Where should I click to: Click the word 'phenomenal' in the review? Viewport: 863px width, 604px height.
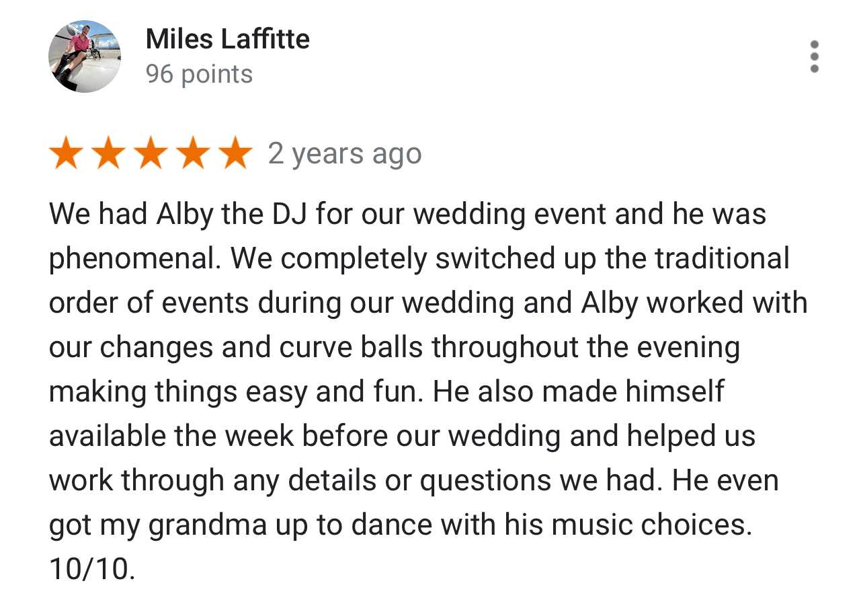tap(134, 260)
